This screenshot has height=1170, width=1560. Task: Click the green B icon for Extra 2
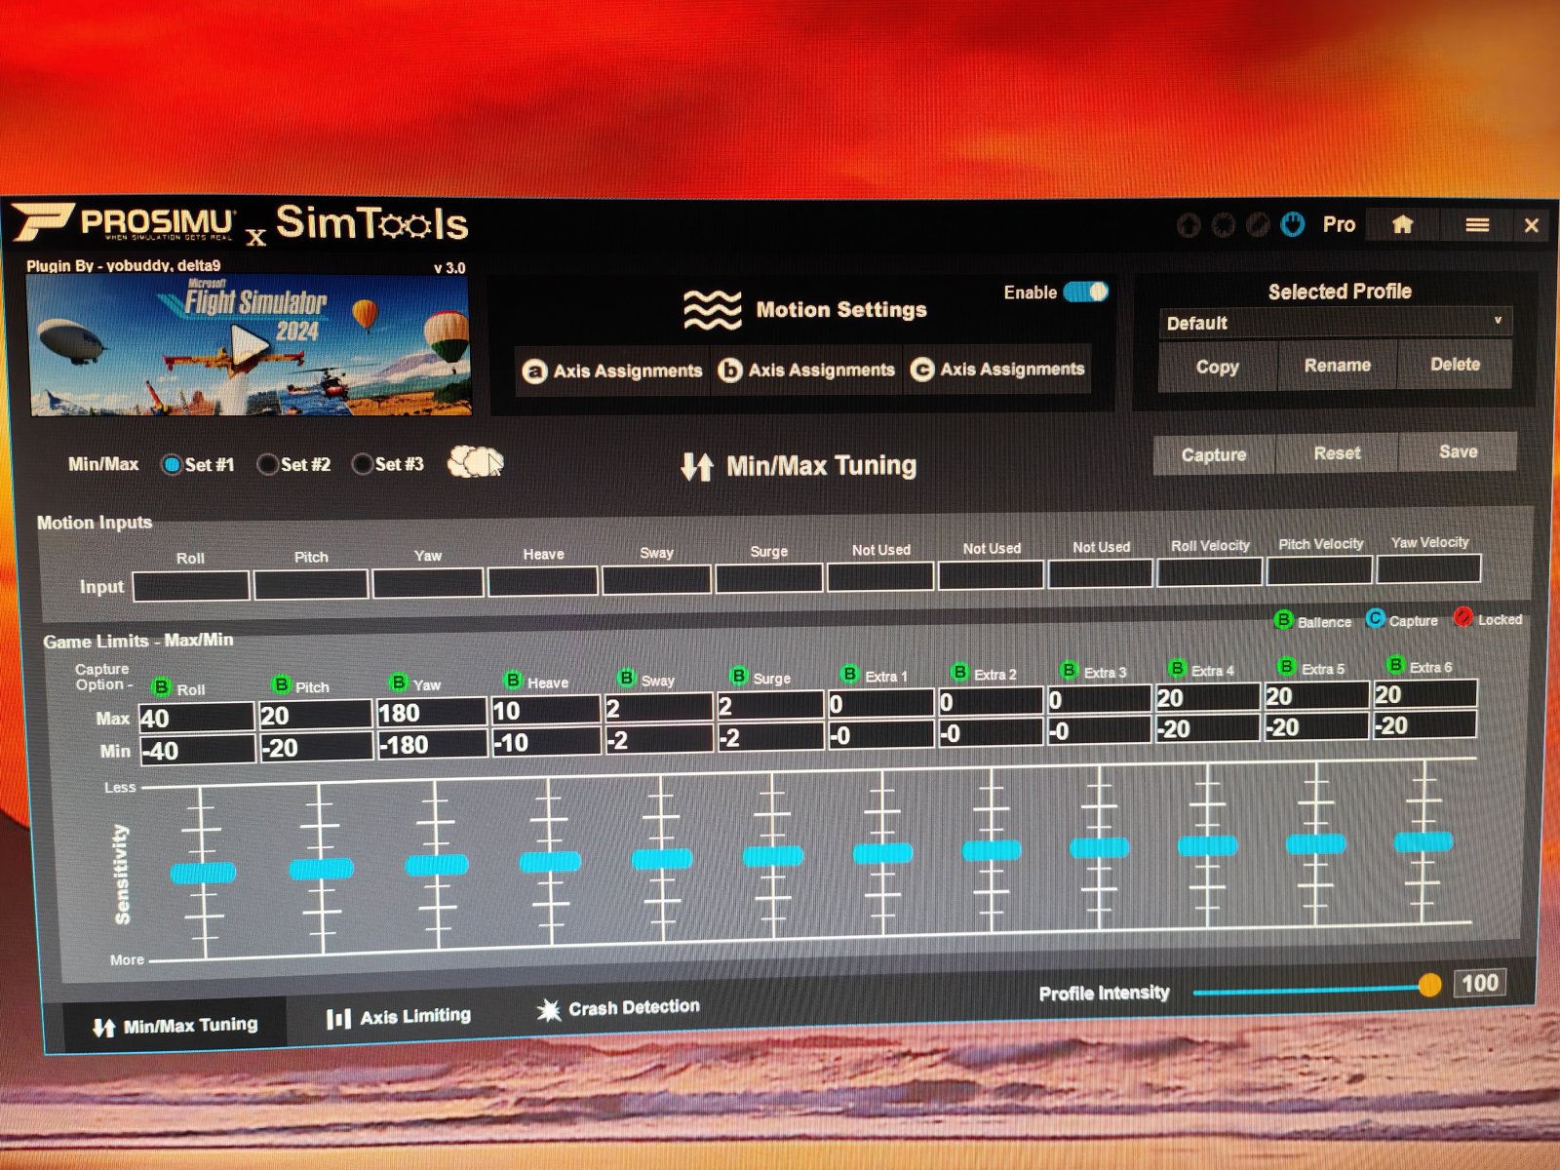click(x=960, y=671)
